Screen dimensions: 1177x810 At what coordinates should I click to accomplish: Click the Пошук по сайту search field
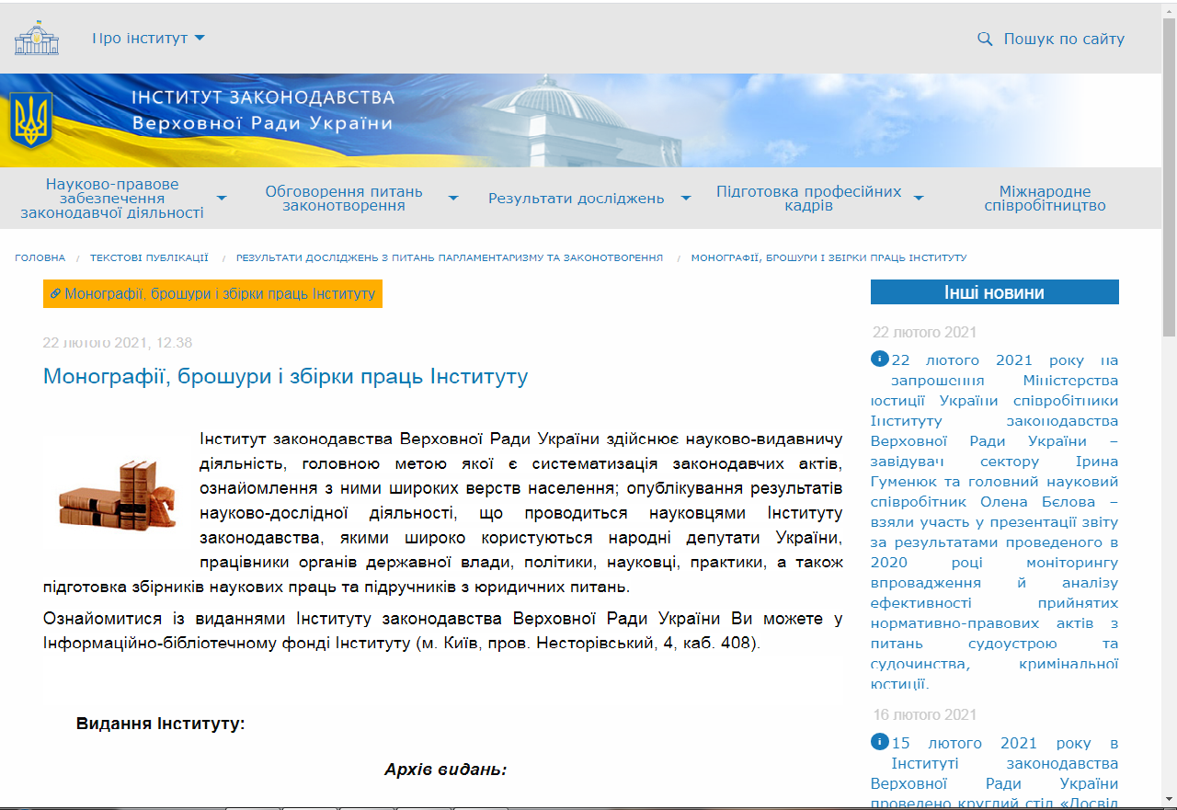pyautogui.click(x=1063, y=39)
